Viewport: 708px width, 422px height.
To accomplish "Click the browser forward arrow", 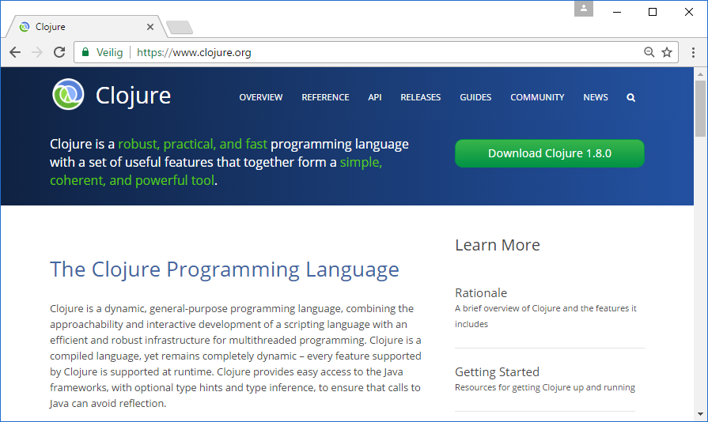I will [x=37, y=52].
